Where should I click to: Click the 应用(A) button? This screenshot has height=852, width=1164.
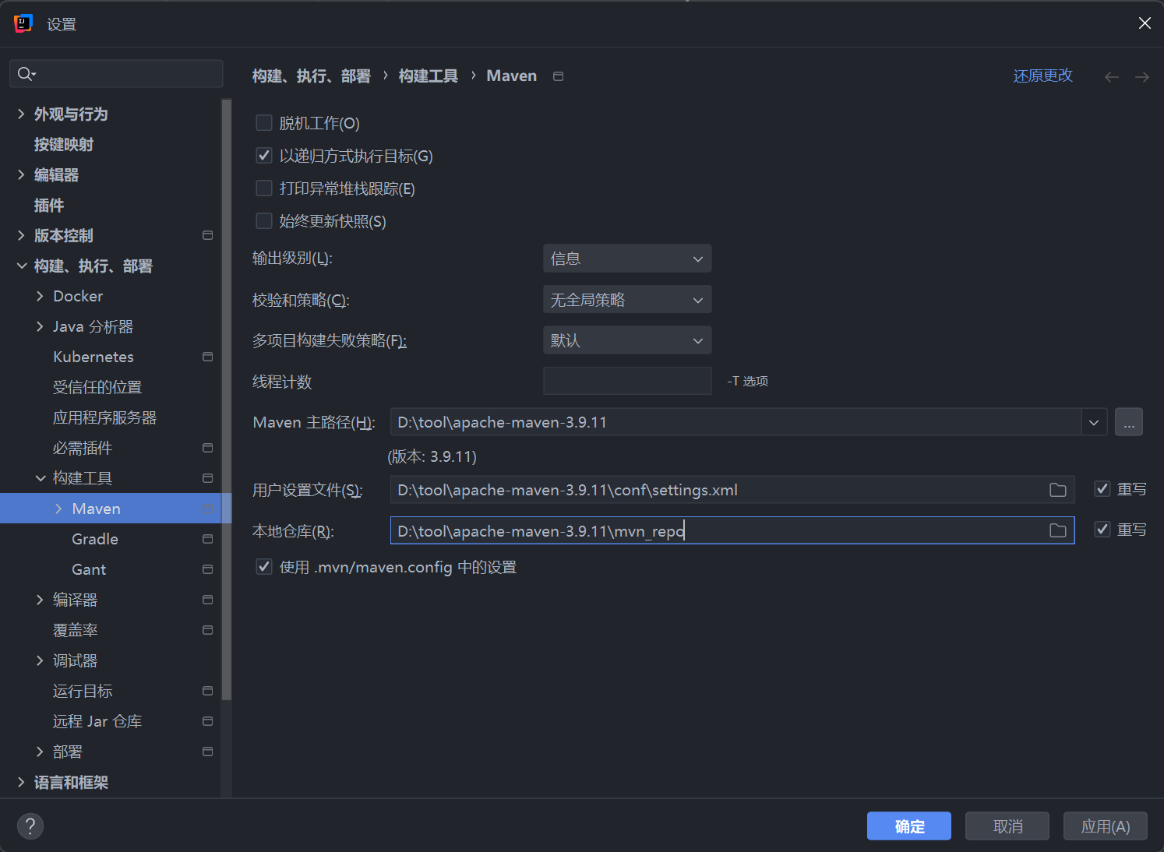coord(1106,826)
